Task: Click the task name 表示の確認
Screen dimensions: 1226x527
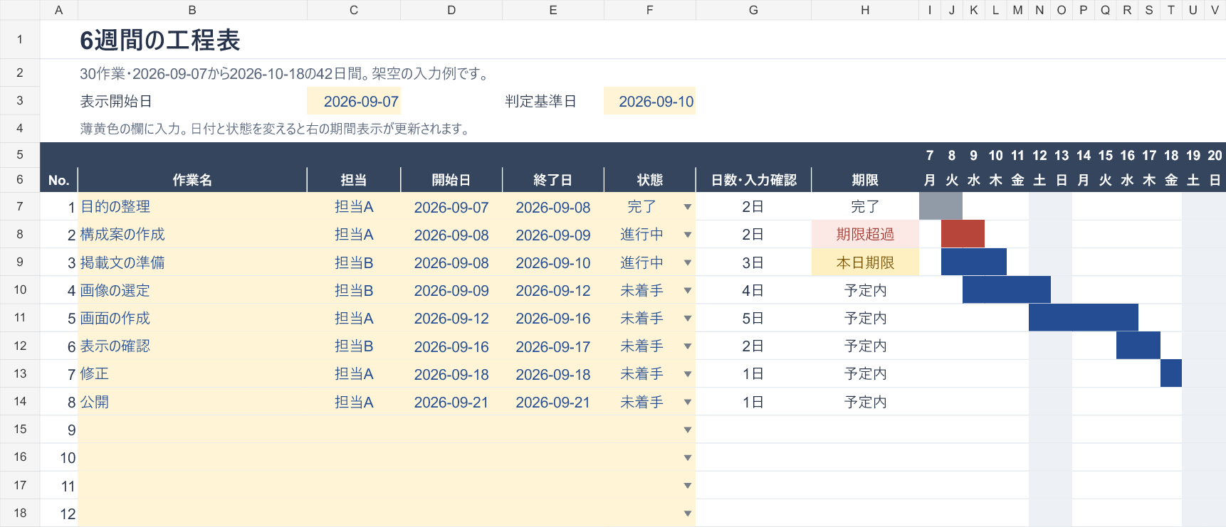Action: [115, 346]
